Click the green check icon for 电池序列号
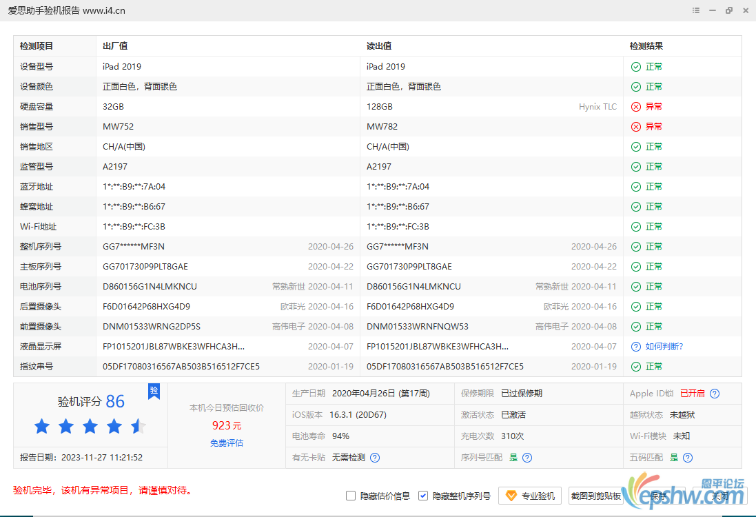This screenshot has width=756, height=517. 636,287
